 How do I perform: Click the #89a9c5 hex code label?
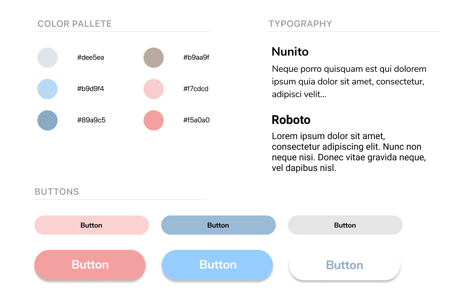coord(91,120)
